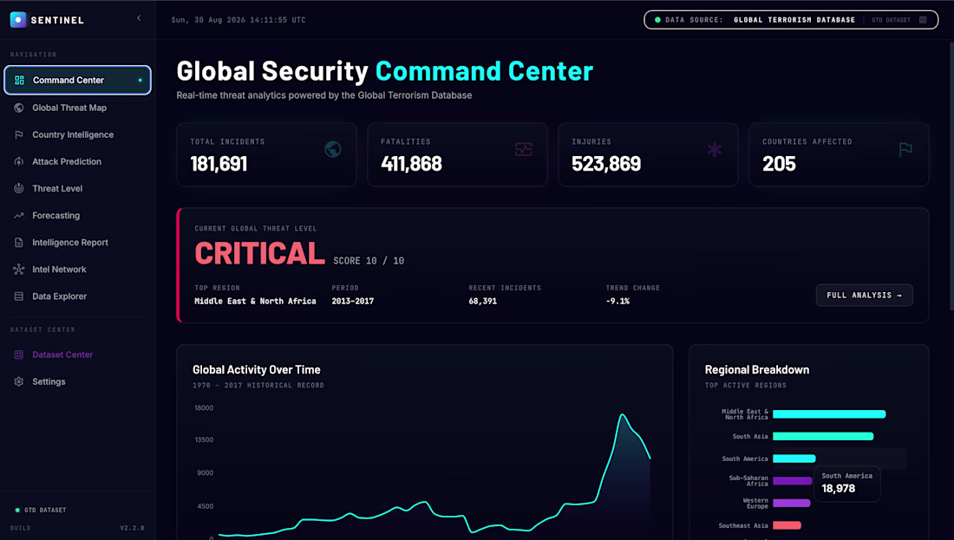Click the South America bar
The height and width of the screenshot is (540, 954).
pyautogui.click(x=794, y=459)
